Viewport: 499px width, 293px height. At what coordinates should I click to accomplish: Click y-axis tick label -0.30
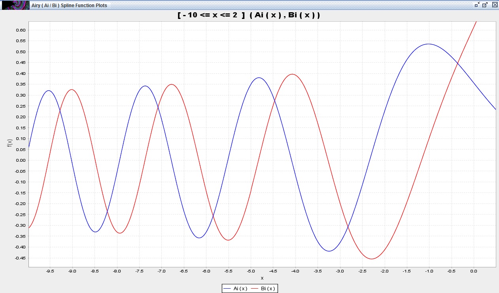(x=20, y=225)
